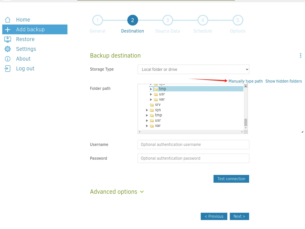The width and height of the screenshot is (305, 229).
Task: Click the folder tree vertical scrollbar thumb
Action: [246, 122]
